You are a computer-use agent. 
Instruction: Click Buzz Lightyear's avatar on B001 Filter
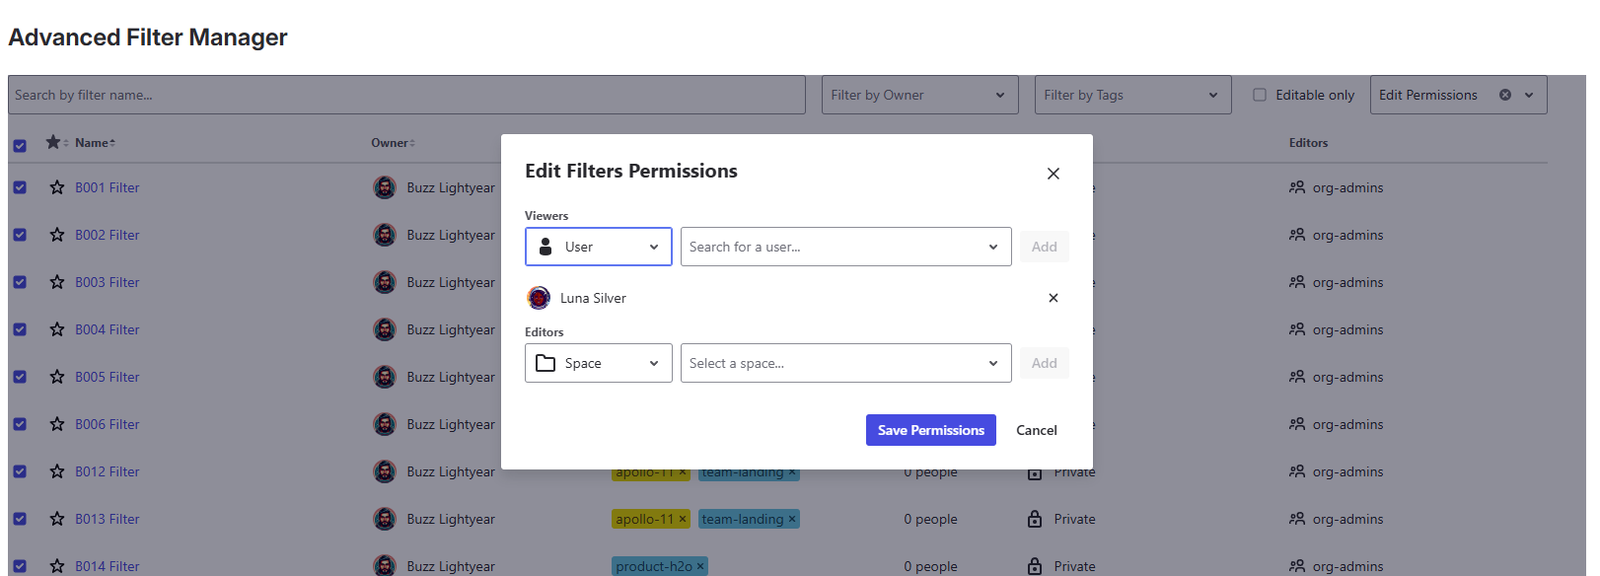[x=385, y=187]
